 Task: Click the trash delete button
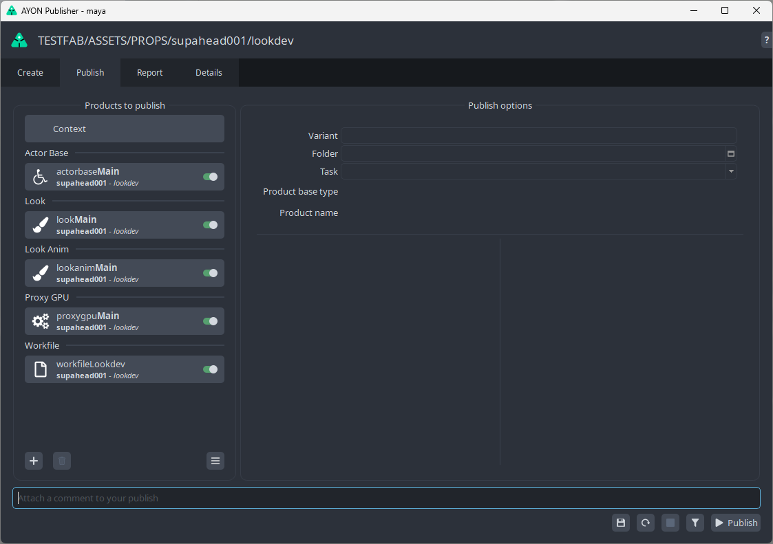point(62,461)
